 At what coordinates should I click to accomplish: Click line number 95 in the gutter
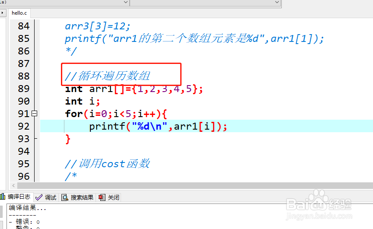click(23, 164)
